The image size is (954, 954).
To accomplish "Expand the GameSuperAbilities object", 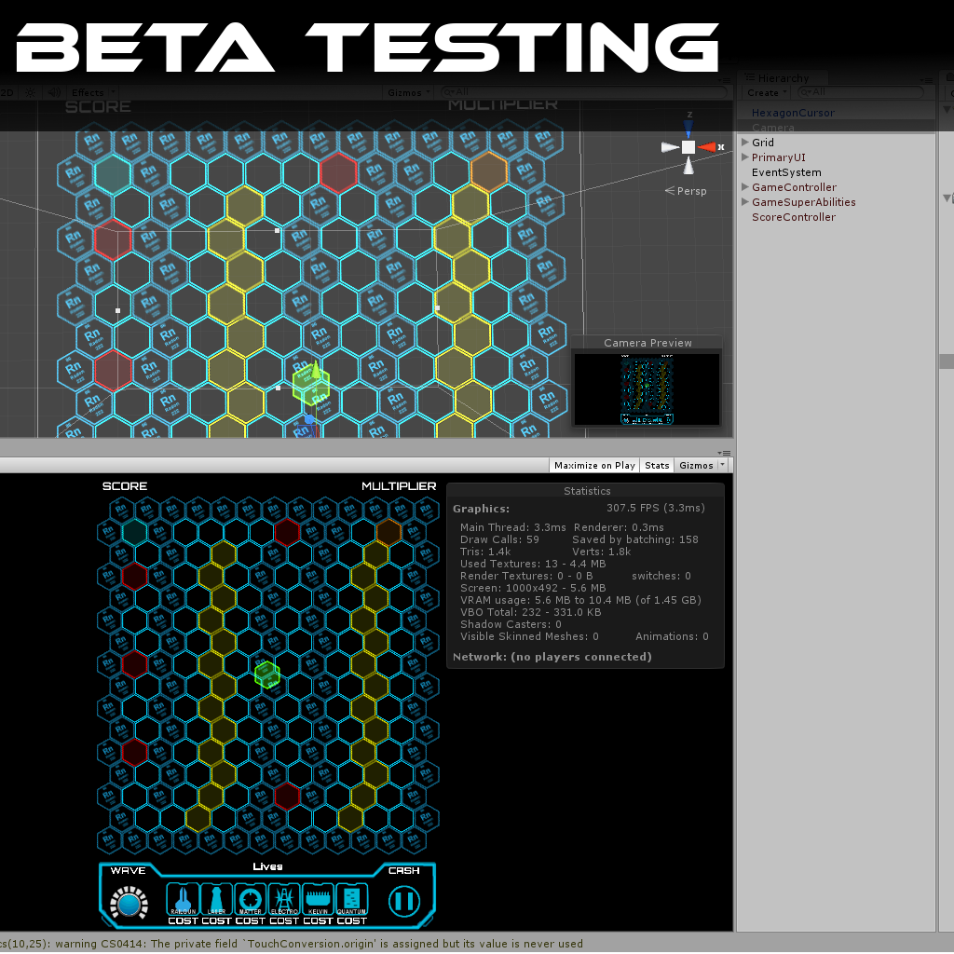I will point(744,202).
